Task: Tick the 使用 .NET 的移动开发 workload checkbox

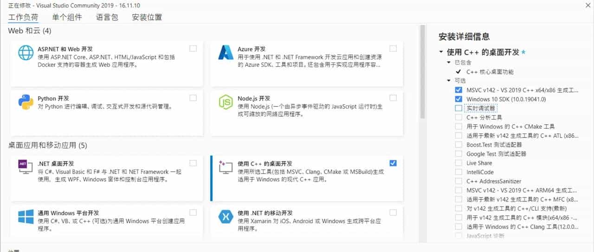Action: click(x=393, y=212)
